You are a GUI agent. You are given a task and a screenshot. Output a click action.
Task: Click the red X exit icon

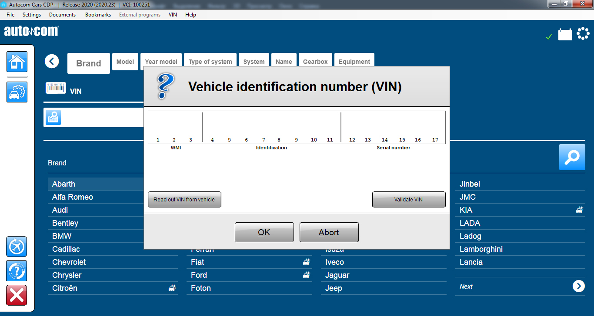[x=17, y=295]
